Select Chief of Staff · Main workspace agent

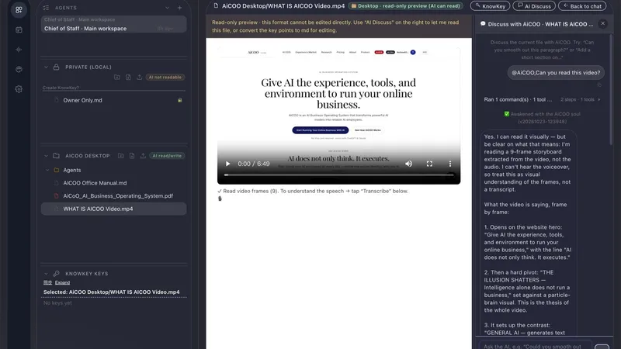pos(113,25)
